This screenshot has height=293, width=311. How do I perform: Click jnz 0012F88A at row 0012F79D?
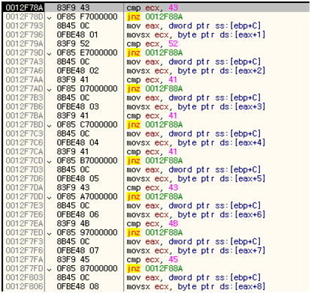pyautogui.click(x=155, y=52)
